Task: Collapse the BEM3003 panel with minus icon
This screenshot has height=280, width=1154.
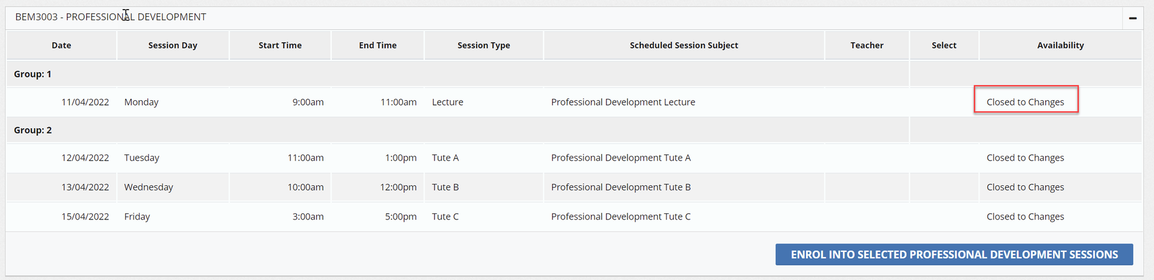Action: coord(1132,18)
